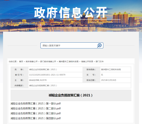Download 减轻企业负担政策汇编 第二部分.pdf

tap(35, 109)
